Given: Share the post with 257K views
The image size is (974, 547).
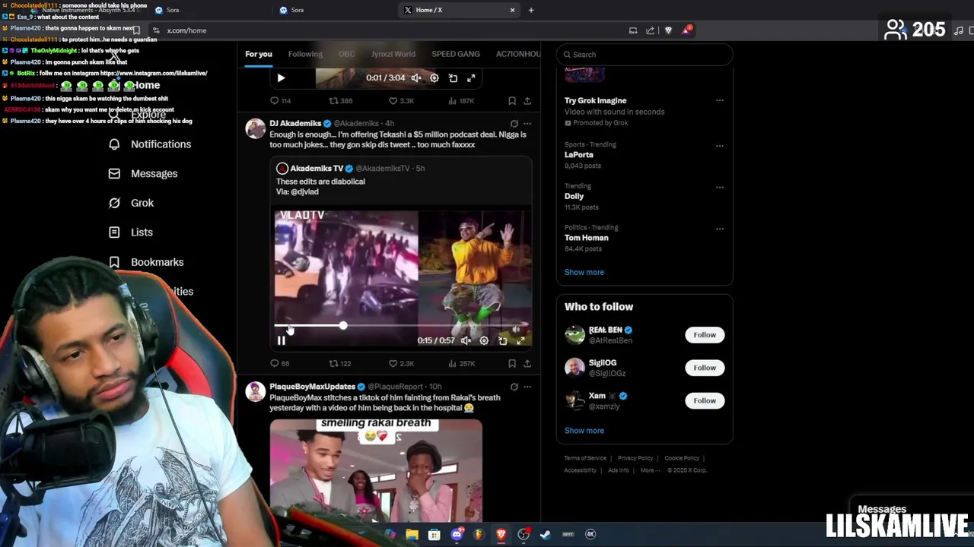Looking at the screenshot, I should pos(527,364).
